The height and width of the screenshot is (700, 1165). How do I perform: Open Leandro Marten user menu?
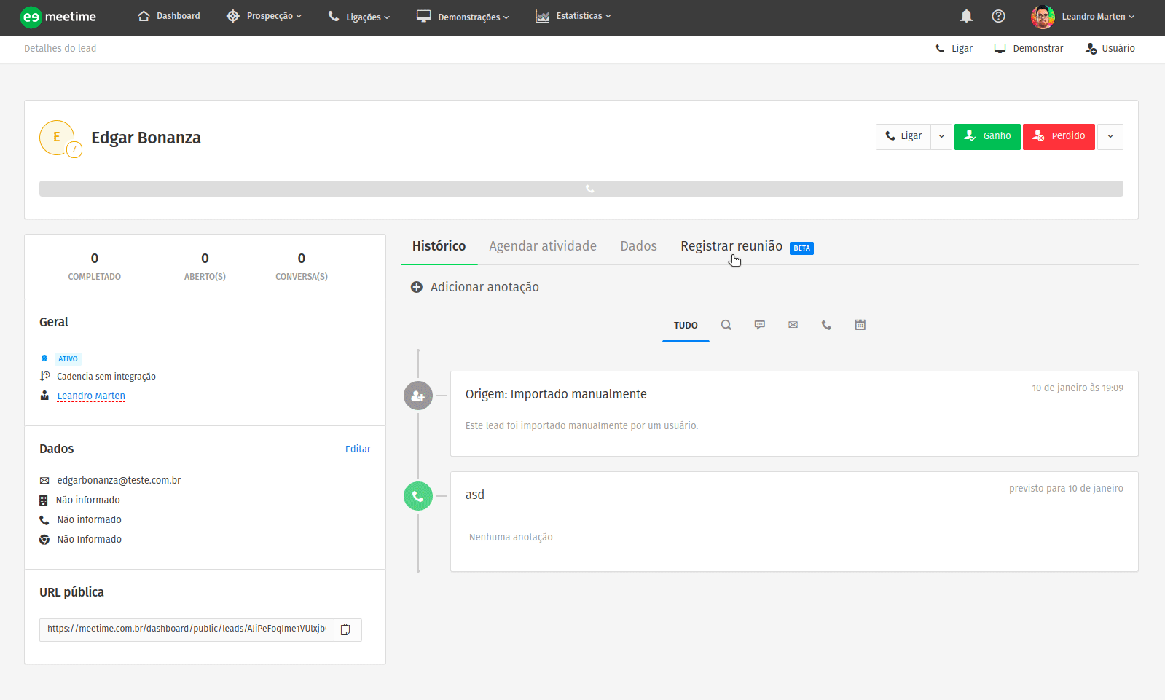1083,16
